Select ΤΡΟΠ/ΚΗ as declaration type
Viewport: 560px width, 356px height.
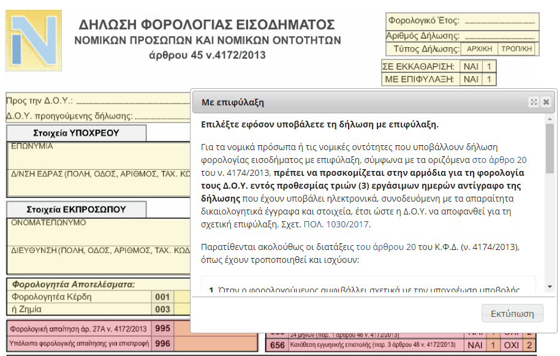click(516, 49)
